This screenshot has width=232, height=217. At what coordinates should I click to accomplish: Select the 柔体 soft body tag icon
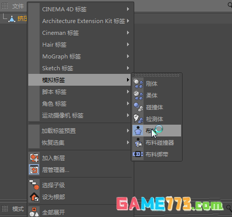138,95
